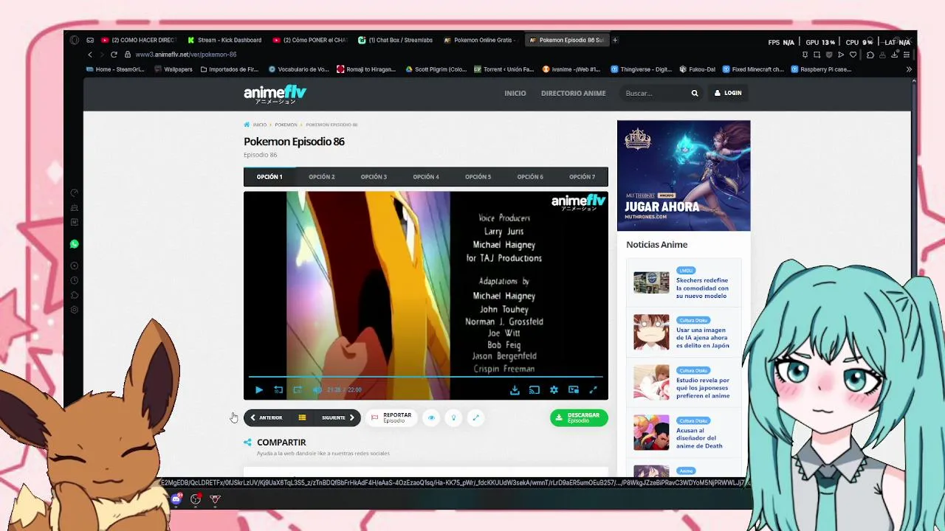
Task: Open Importados de Fir... bookmark folder
Action: point(230,69)
